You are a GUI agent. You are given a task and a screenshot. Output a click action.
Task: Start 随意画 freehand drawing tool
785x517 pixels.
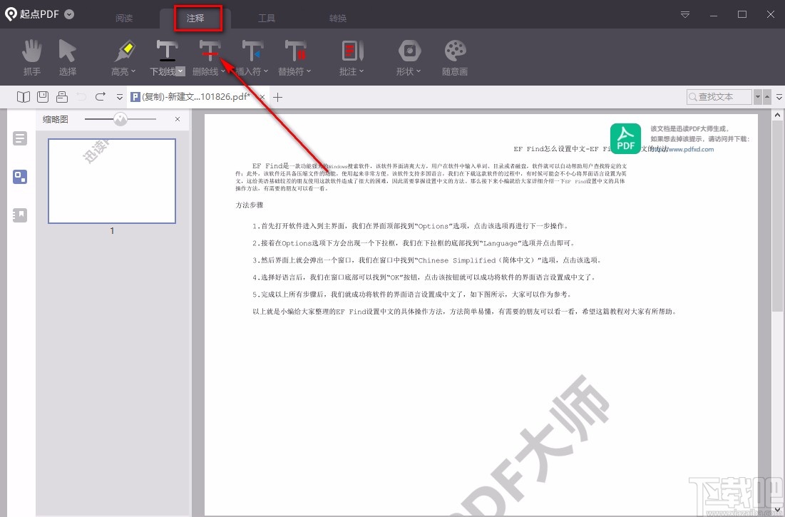(x=455, y=58)
